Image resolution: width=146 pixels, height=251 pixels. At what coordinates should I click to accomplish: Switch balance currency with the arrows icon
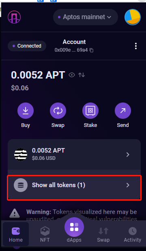[x=82, y=75]
